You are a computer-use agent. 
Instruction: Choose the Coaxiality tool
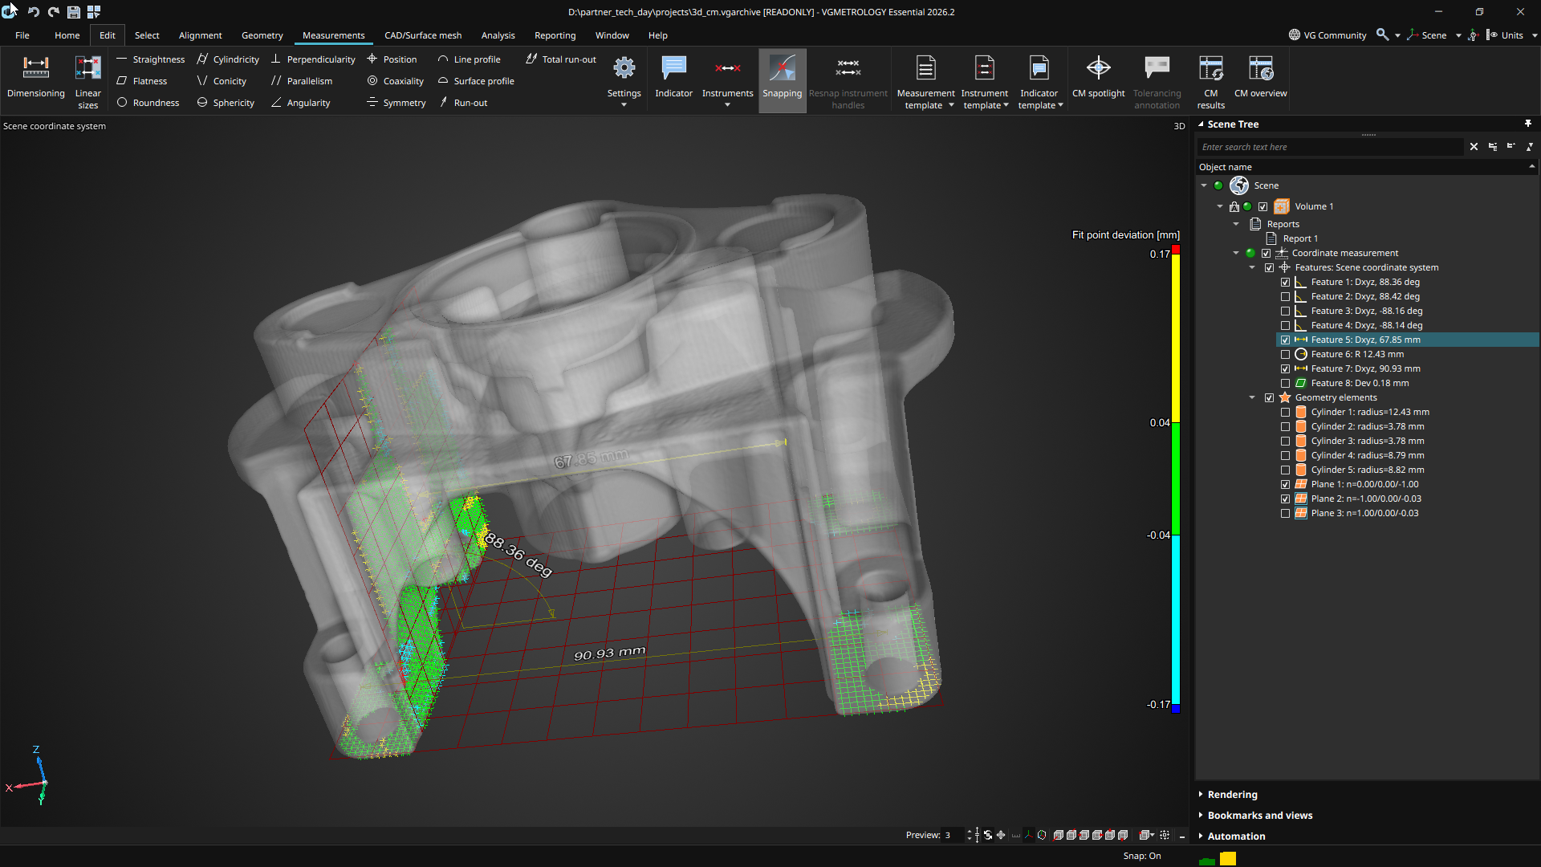click(395, 81)
